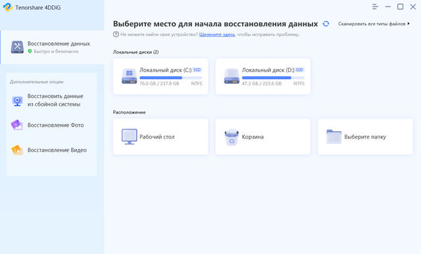Click the Восстановление Фото icon

coord(17,125)
